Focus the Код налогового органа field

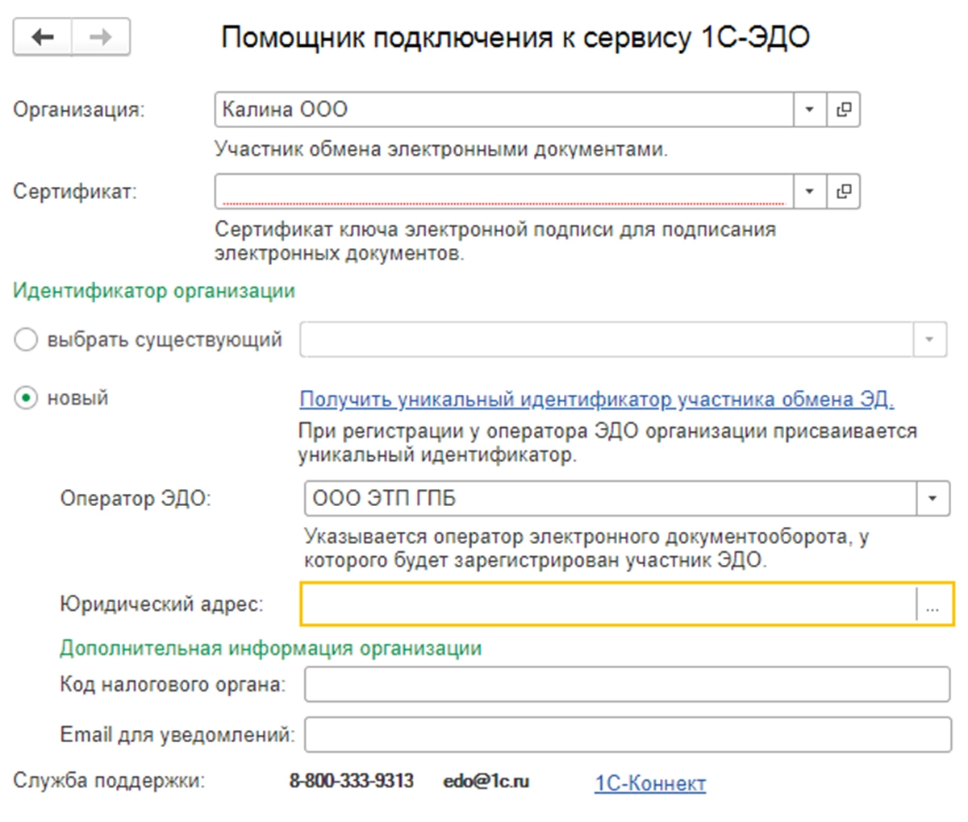pyautogui.click(x=627, y=685)
